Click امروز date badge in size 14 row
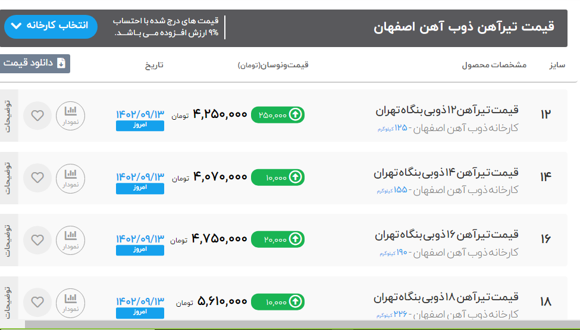 140,188
